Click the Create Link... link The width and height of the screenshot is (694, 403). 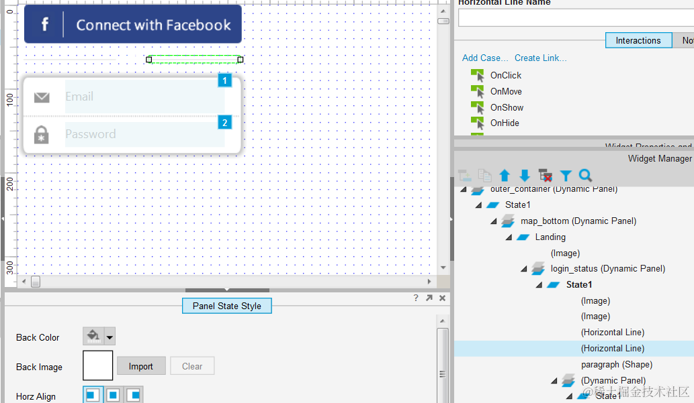pyautogui.click(x=540, y=58)
